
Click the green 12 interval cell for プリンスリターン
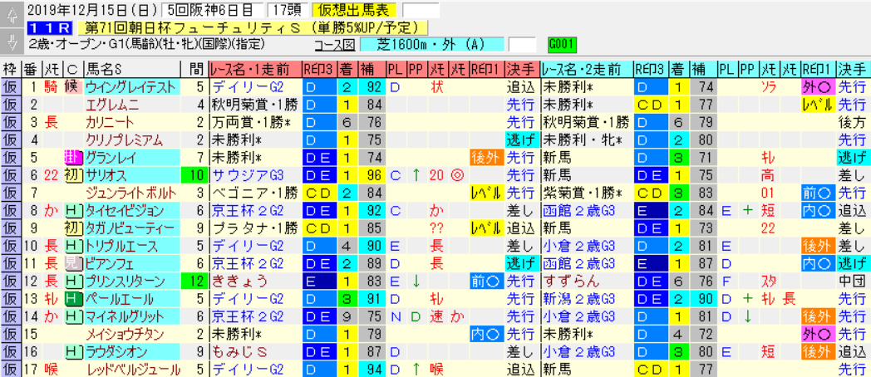tap(194, 282)
